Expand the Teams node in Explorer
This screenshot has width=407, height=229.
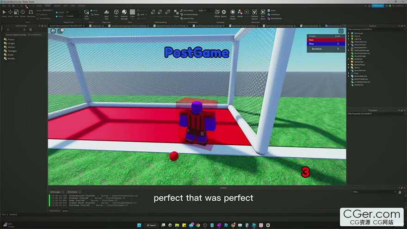349,68
